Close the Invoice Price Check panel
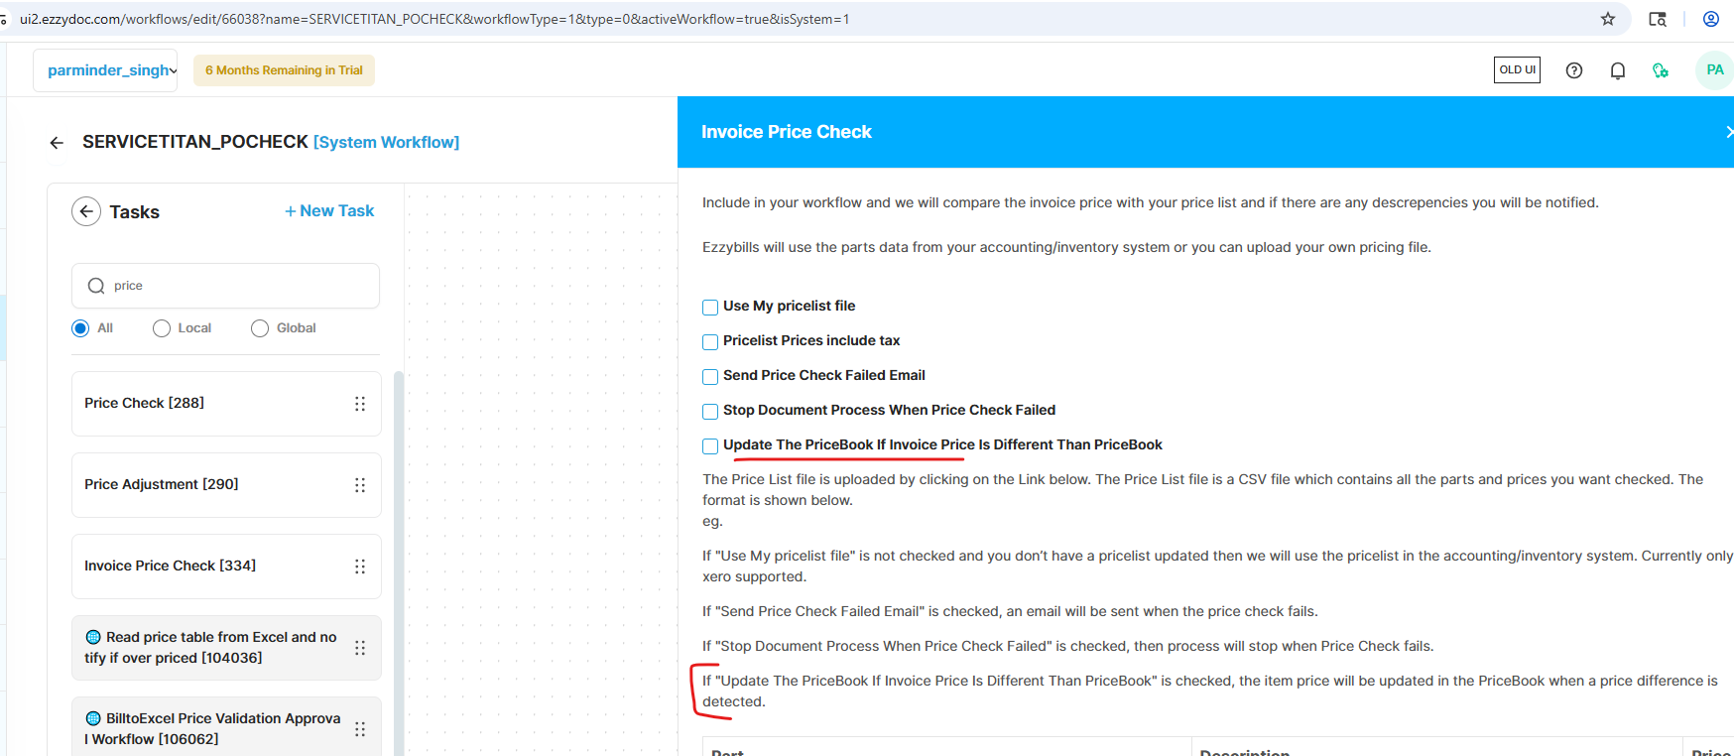 tap(1728, 132)
